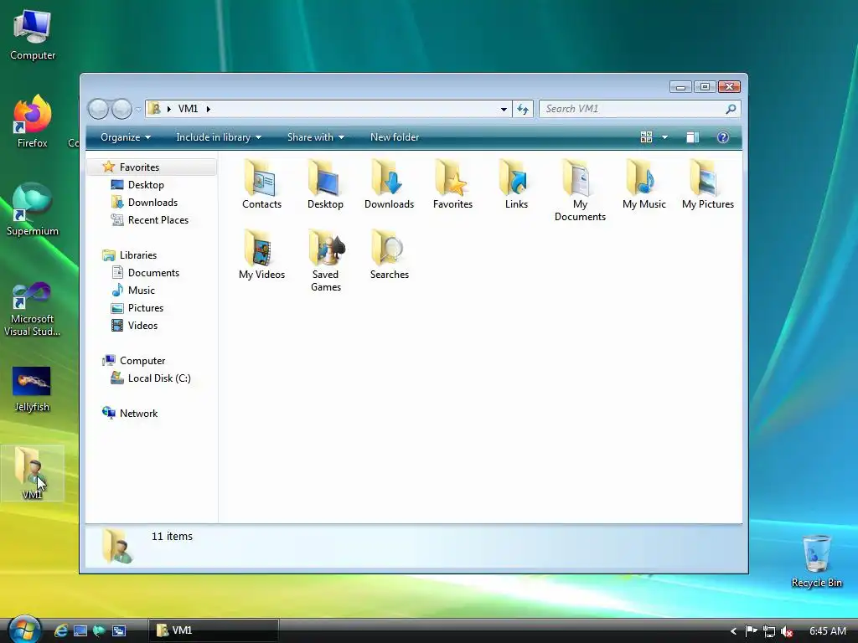Click the network tray icon
The image size is (858, 643).
pyautogui.click(x=769, y=631)
